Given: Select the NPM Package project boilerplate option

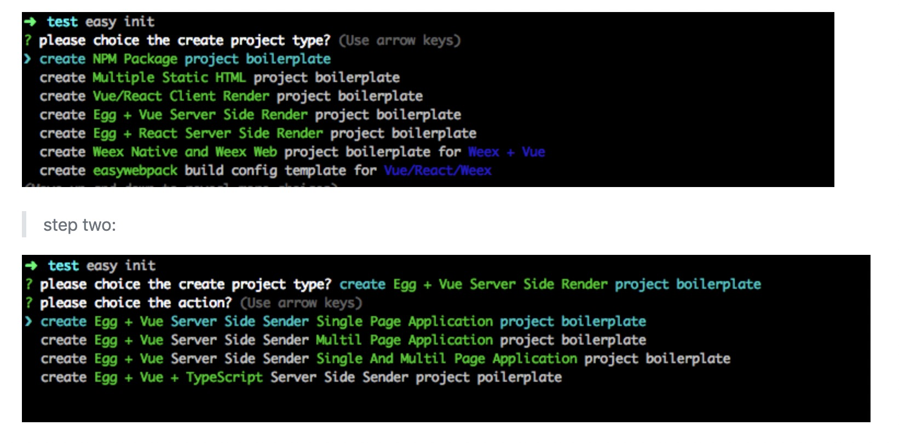Looking at the screenshot, I should click(x=185, y=59).
